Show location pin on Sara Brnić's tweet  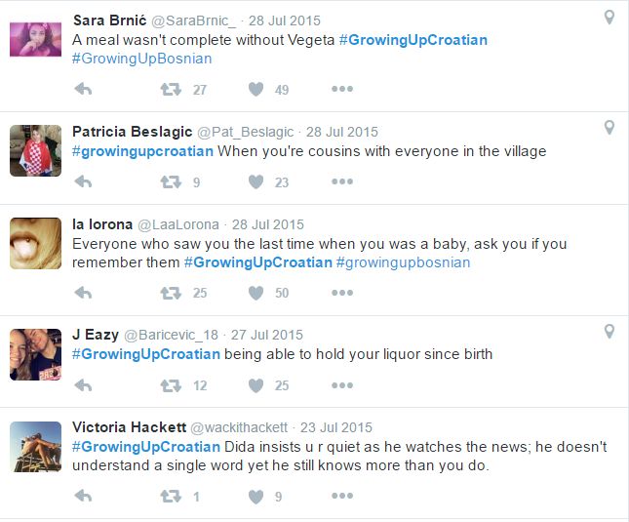(x=609, y=18)
